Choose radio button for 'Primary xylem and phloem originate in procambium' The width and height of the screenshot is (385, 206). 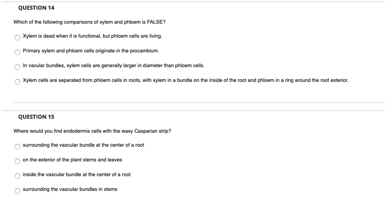coord(17,52)
